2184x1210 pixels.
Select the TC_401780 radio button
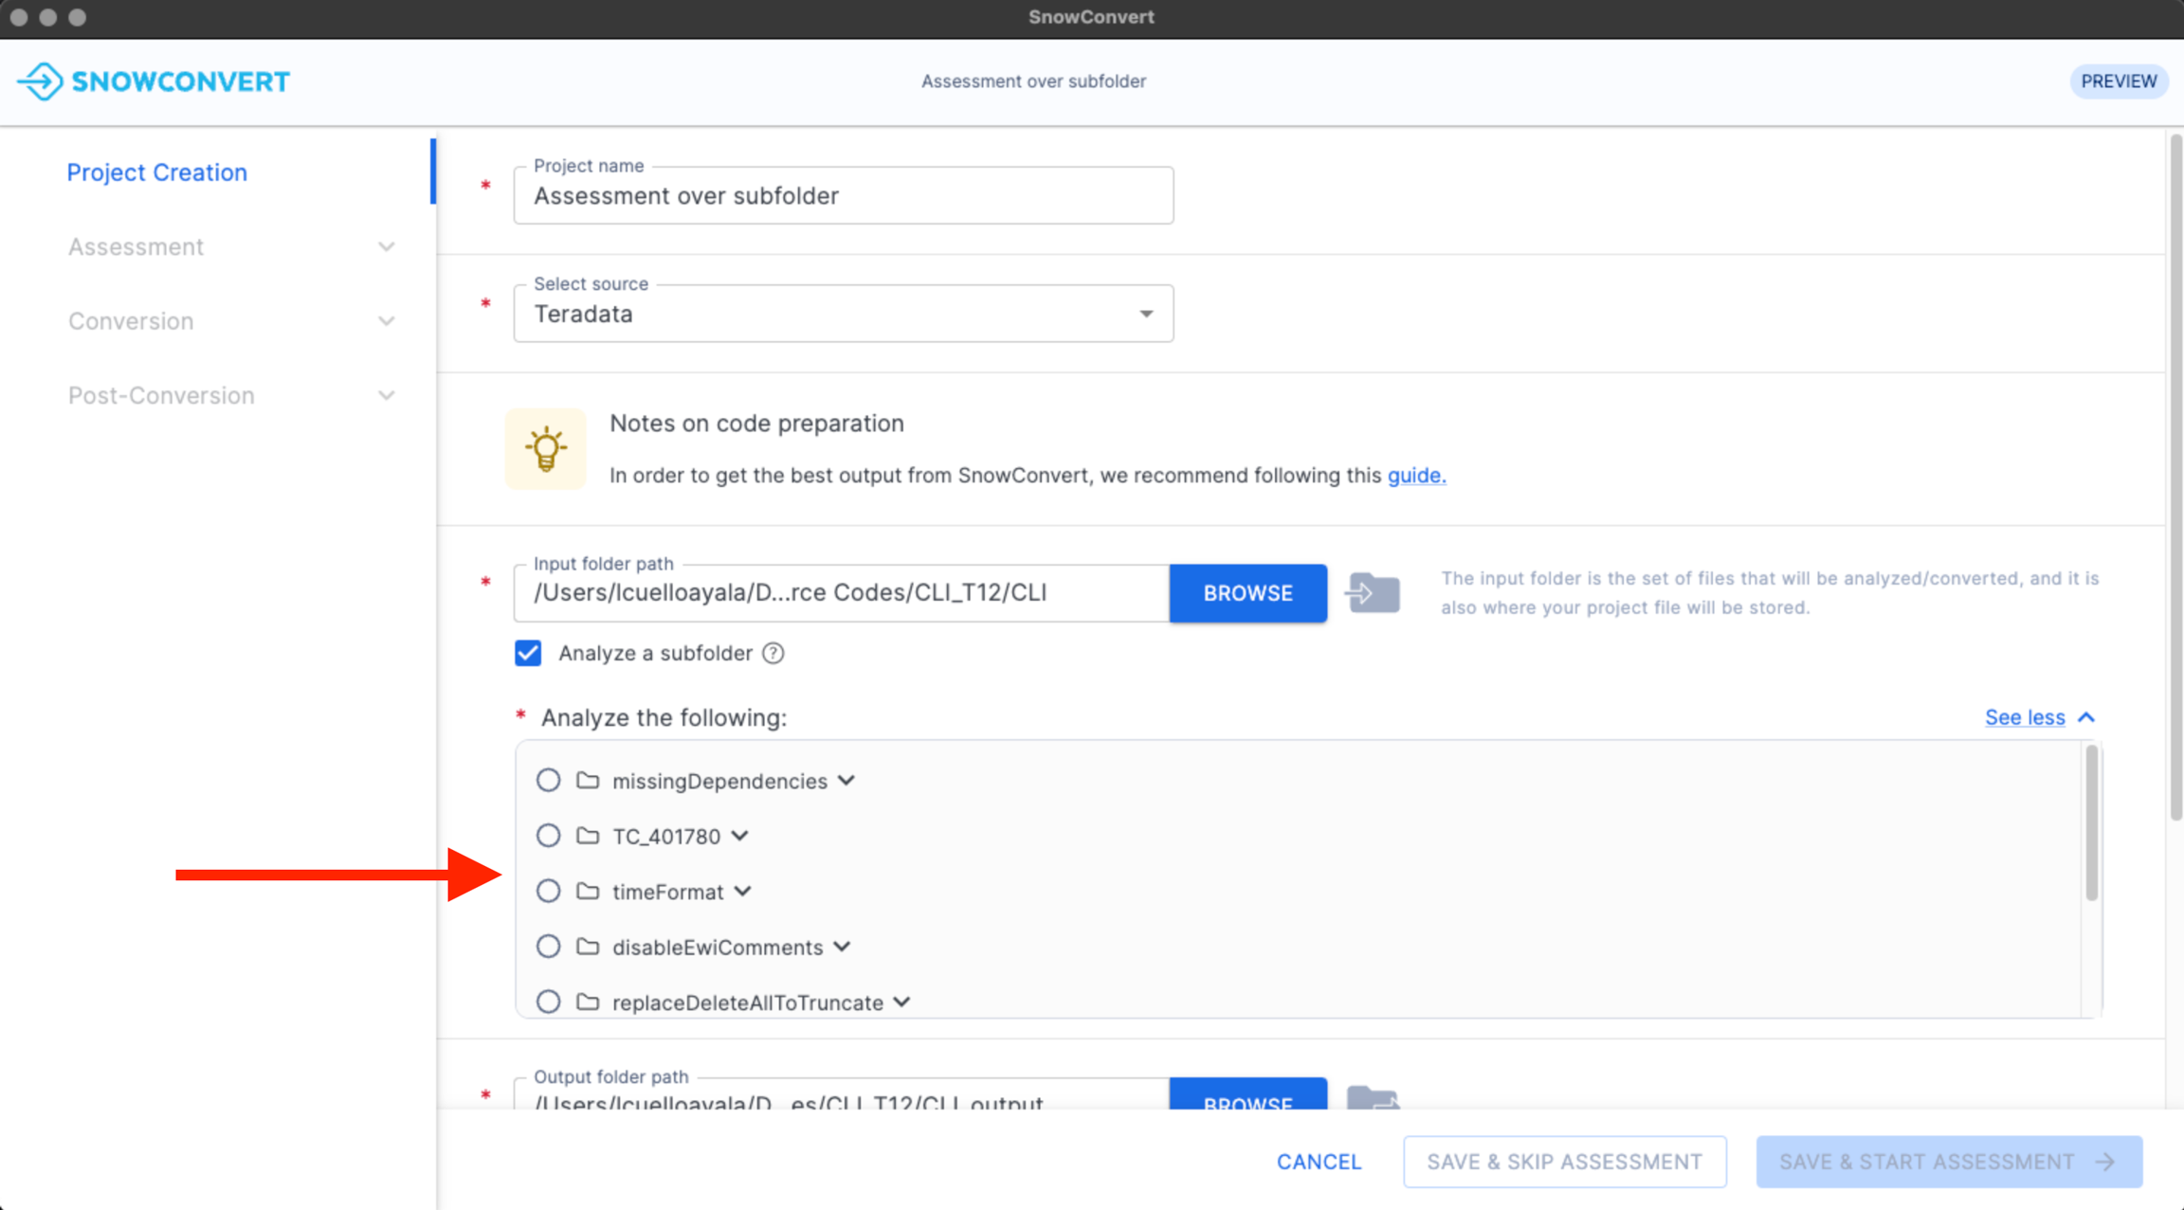coord(548,836)
